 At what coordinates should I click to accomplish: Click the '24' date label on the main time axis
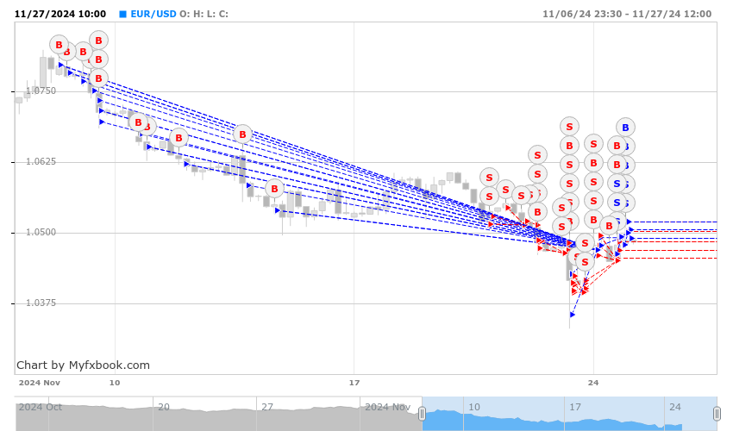(593, 383)
